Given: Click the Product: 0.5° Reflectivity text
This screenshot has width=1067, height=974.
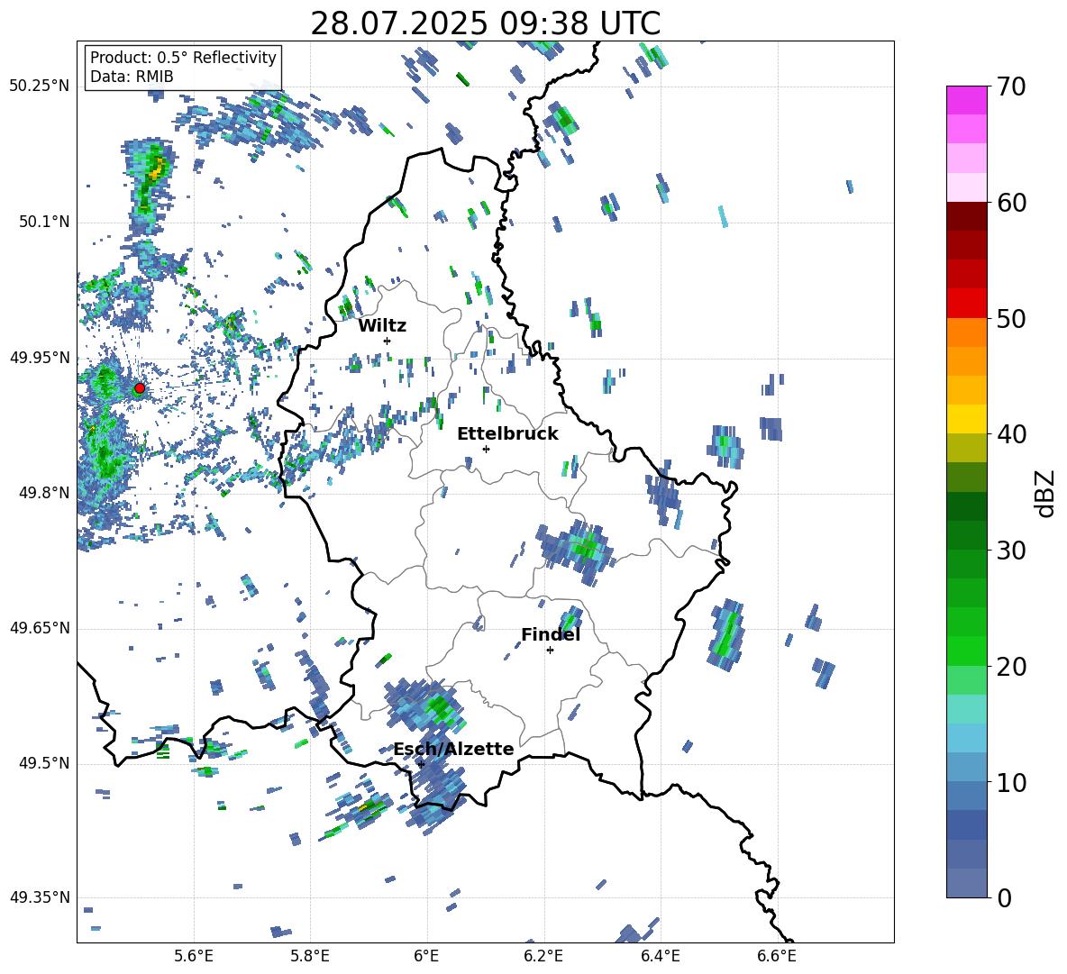Looking at the screenshot, I should coord(183,58).
